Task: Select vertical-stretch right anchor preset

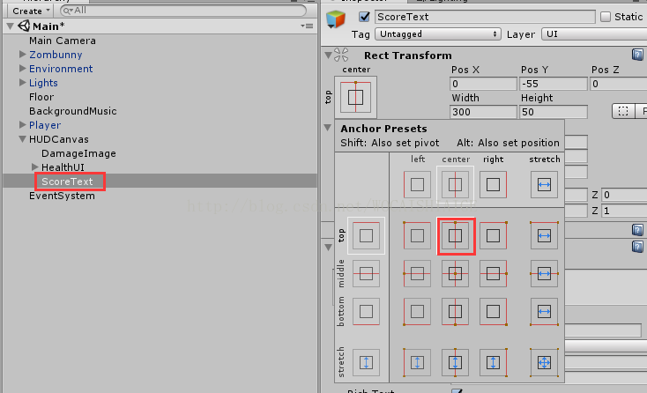Action: pyautogui.click(x=493, y=362)
